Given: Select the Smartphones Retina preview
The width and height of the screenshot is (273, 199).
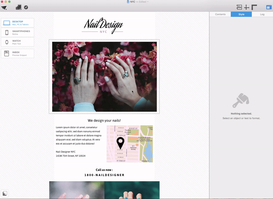Looking at the screenshot, I should tap(18, 32).
